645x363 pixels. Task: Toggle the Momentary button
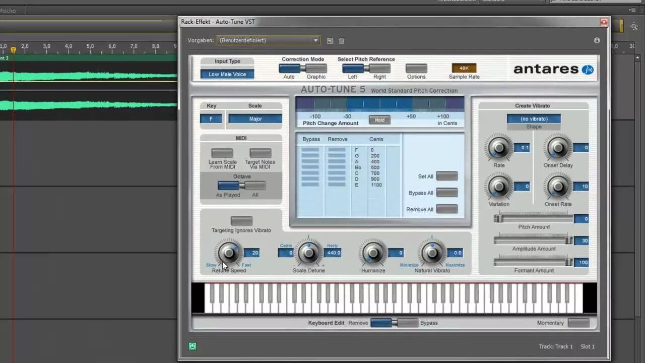578,323
